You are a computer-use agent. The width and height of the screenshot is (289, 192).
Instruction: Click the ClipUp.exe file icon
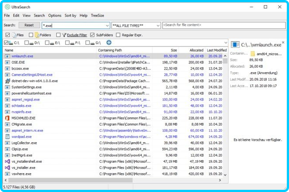[7, 149]
